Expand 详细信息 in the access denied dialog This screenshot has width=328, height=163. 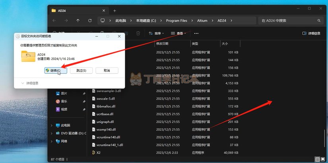(x=30, y=83)
